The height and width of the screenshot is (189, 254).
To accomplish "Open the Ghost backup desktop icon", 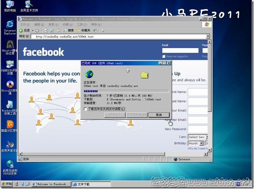I will tap(10, 48).
